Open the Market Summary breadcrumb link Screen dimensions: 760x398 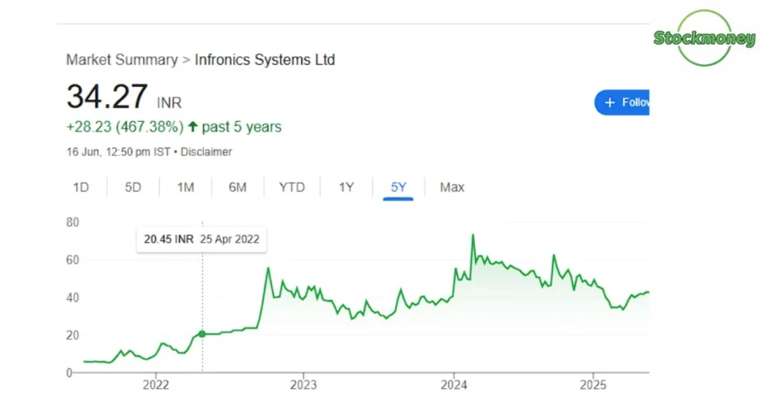(x=122, y=59)
